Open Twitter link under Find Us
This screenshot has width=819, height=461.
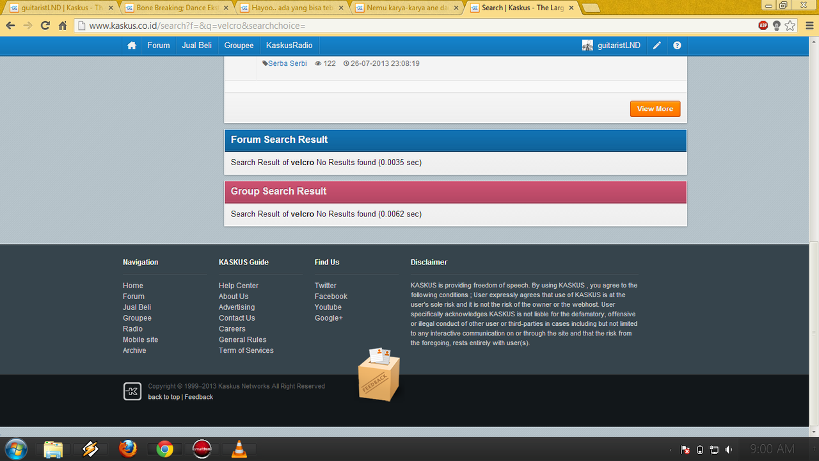coord(326,286)
